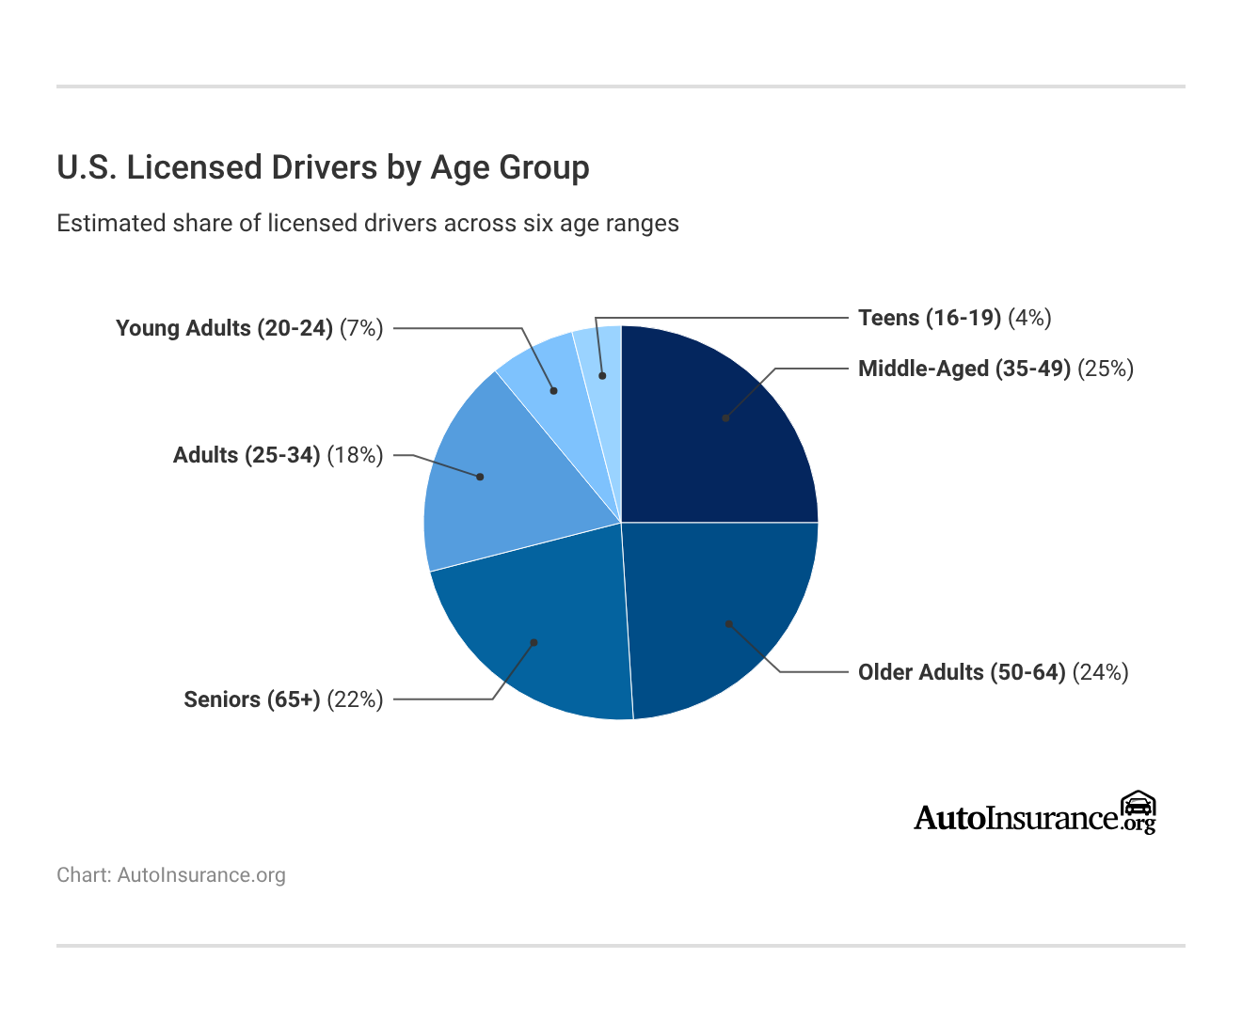
Task: Click the Chart: AutoInsurance.org credit text
Action: pyautogui.click(x=171, y=875)
